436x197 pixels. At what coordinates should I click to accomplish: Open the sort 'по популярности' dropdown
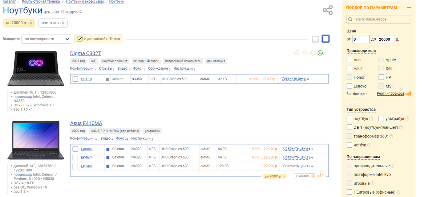point(46,39)
